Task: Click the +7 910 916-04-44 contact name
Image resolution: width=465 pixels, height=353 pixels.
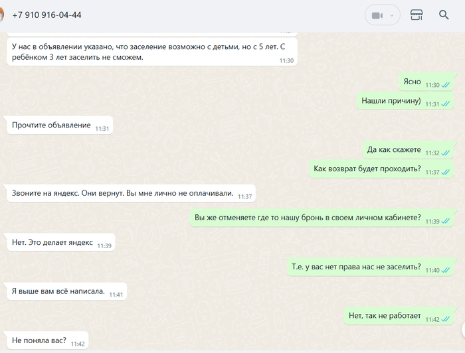Action: (46, 15)
